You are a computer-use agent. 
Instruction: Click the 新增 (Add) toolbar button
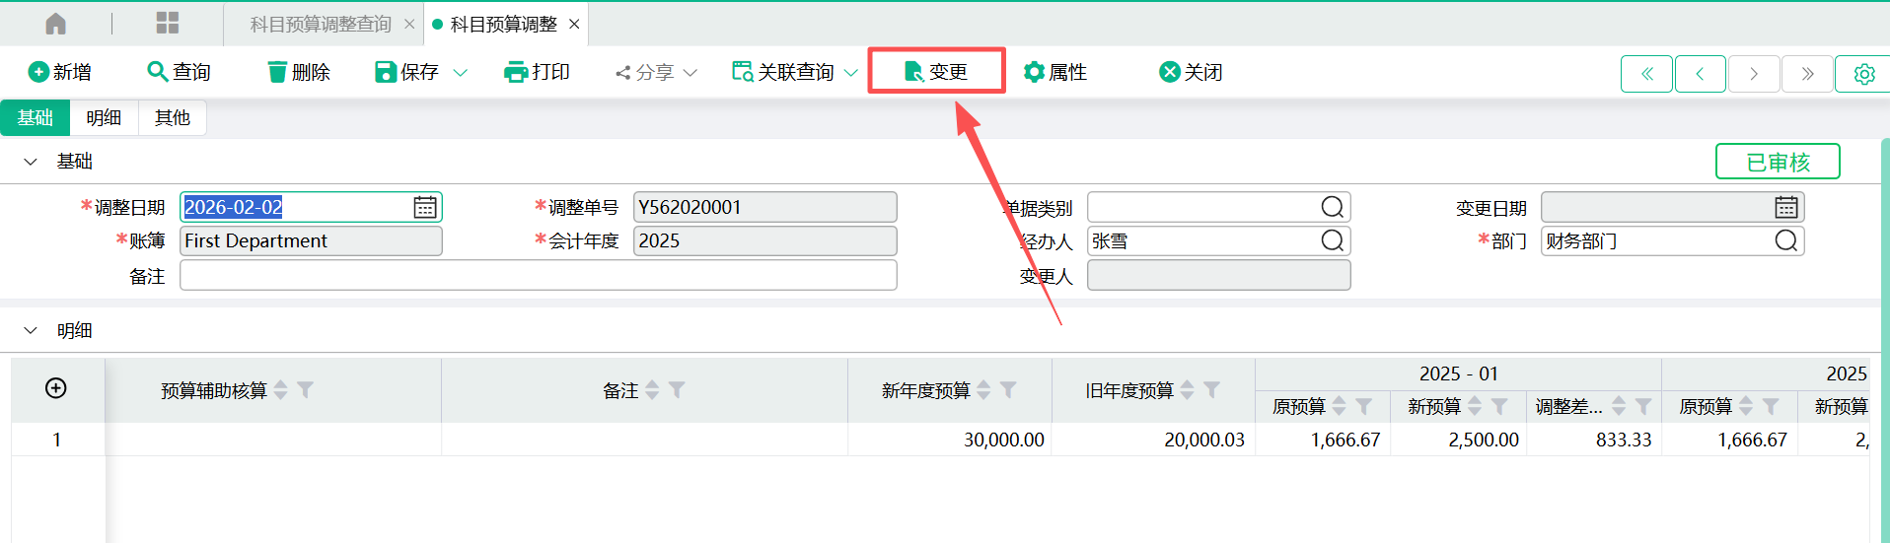(60, 72)
